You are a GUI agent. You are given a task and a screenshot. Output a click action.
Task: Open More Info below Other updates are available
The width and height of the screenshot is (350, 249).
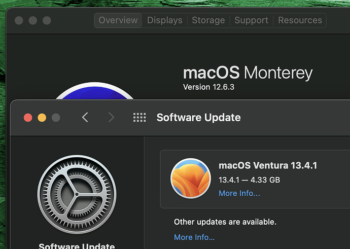tap(194, 237)
